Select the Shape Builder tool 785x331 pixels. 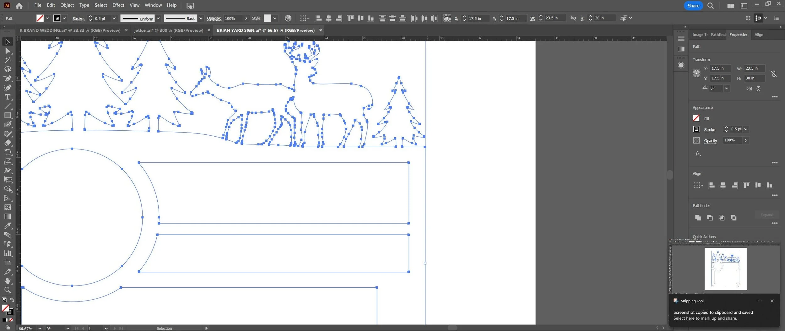tap(8, 189)
